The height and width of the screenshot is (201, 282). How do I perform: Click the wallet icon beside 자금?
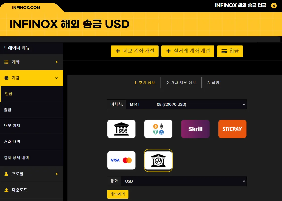6,78
